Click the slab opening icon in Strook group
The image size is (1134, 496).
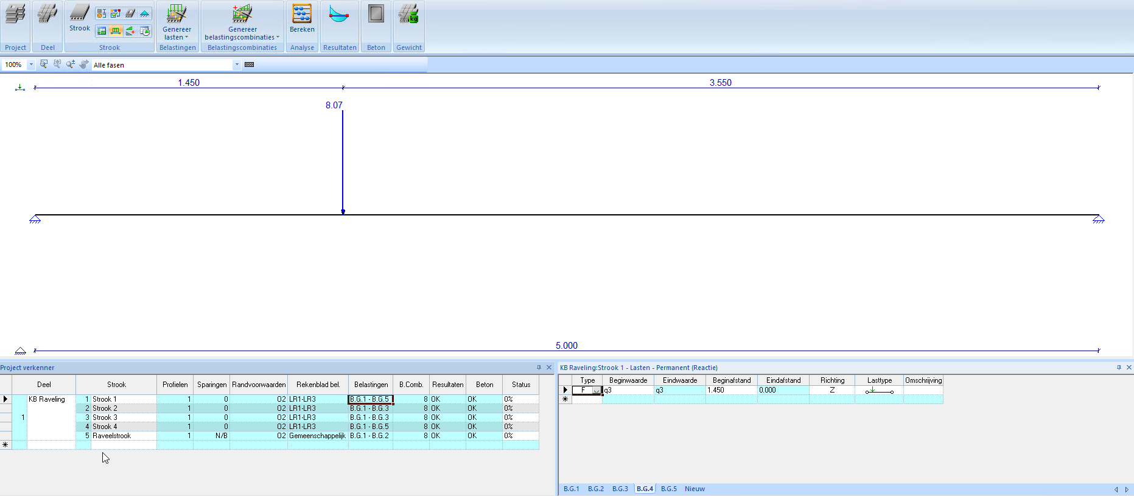click(x=130, y=13)
